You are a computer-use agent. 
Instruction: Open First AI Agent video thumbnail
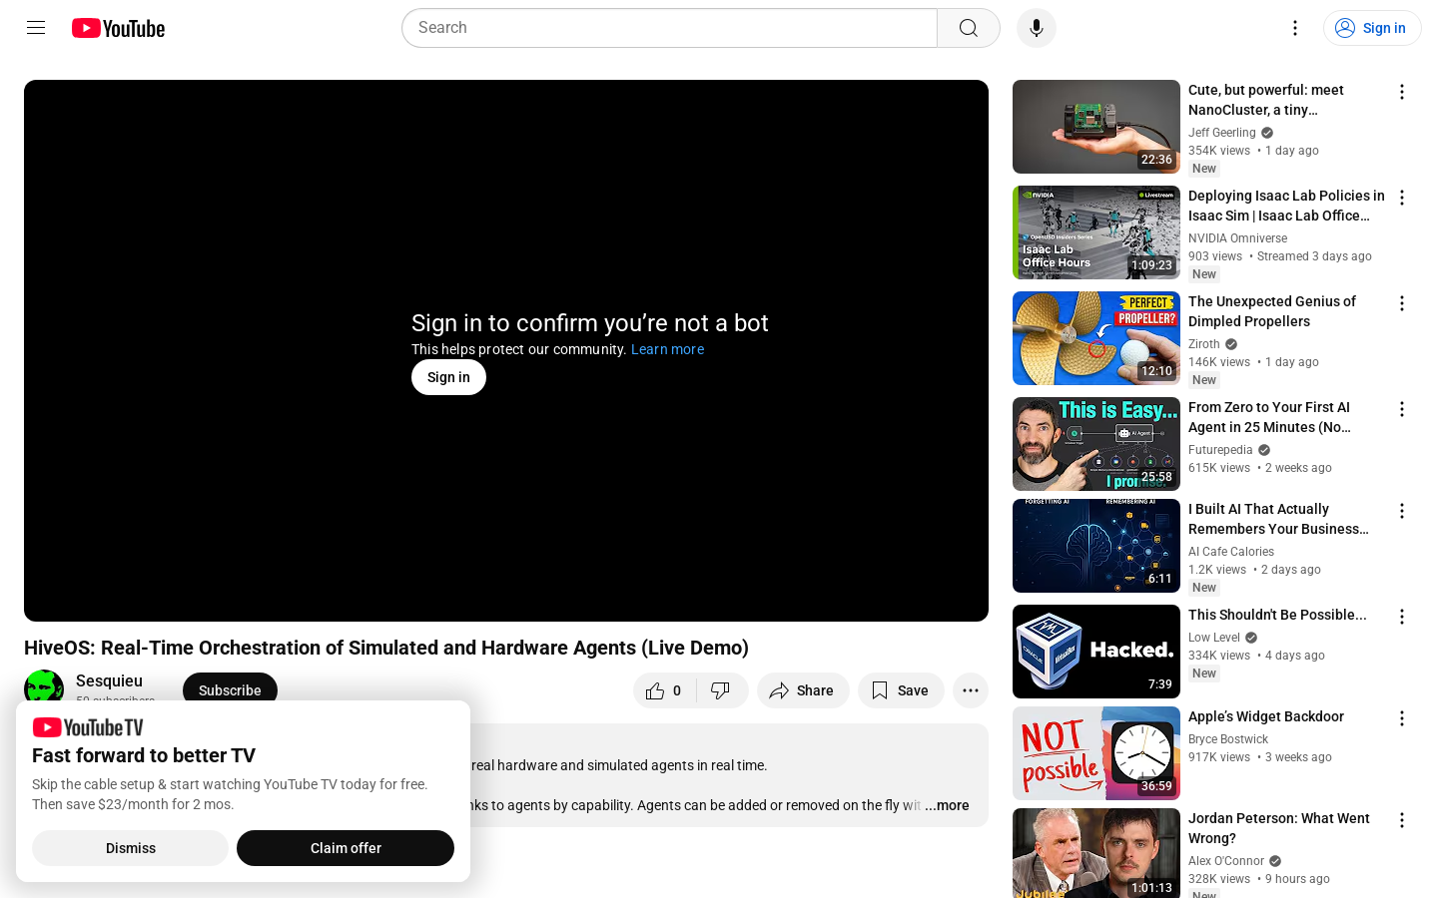(1096, 444)
